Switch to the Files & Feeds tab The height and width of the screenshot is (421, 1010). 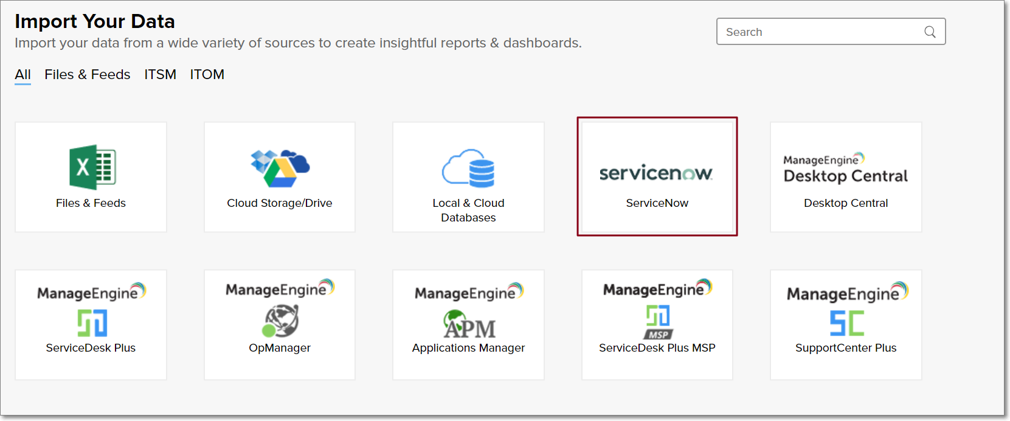point(88,74)
